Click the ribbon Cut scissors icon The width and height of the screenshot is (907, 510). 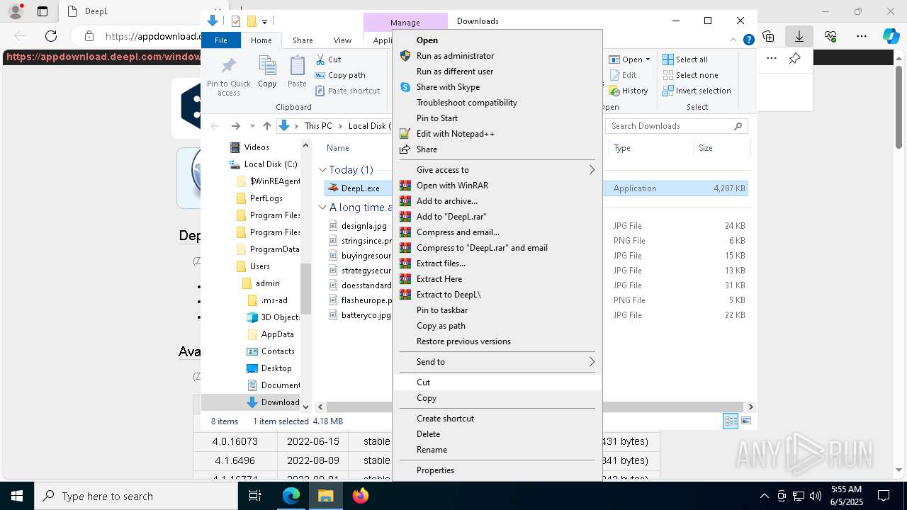(320, 59)
